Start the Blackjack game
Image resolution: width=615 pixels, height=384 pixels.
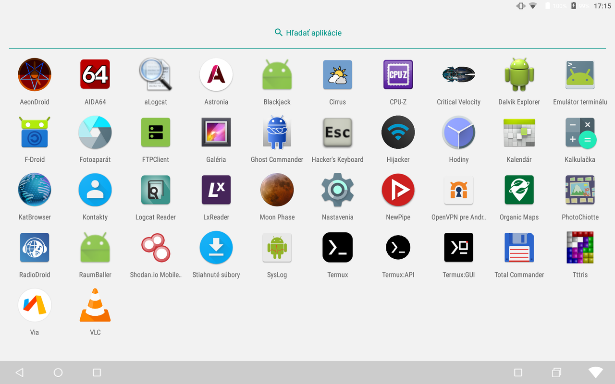coord(277,75)
